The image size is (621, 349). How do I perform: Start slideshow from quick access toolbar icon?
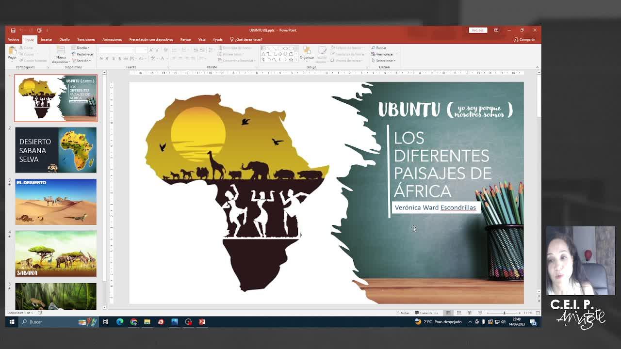[x=39, y=30]
